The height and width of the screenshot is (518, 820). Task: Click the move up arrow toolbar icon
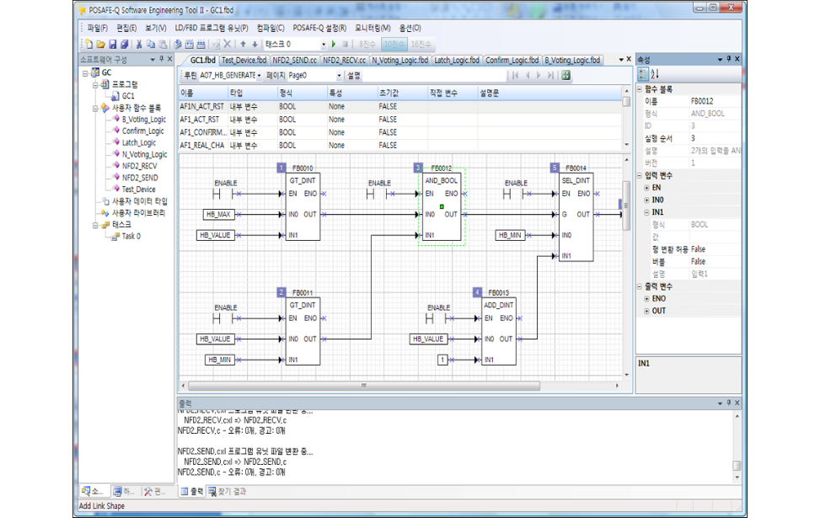tap(244, 44)
